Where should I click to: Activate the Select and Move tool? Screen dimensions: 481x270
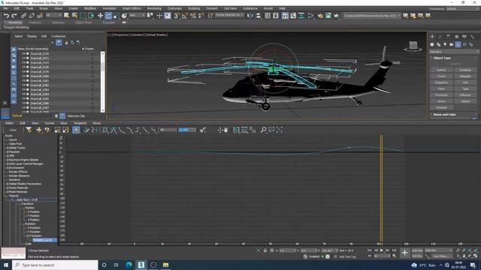(100, 15)
